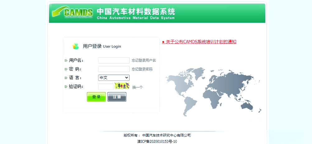Click the arrow bullet beside 密码
The width and height of the screenshot is (312, 144).
click(x=66, y=69)
